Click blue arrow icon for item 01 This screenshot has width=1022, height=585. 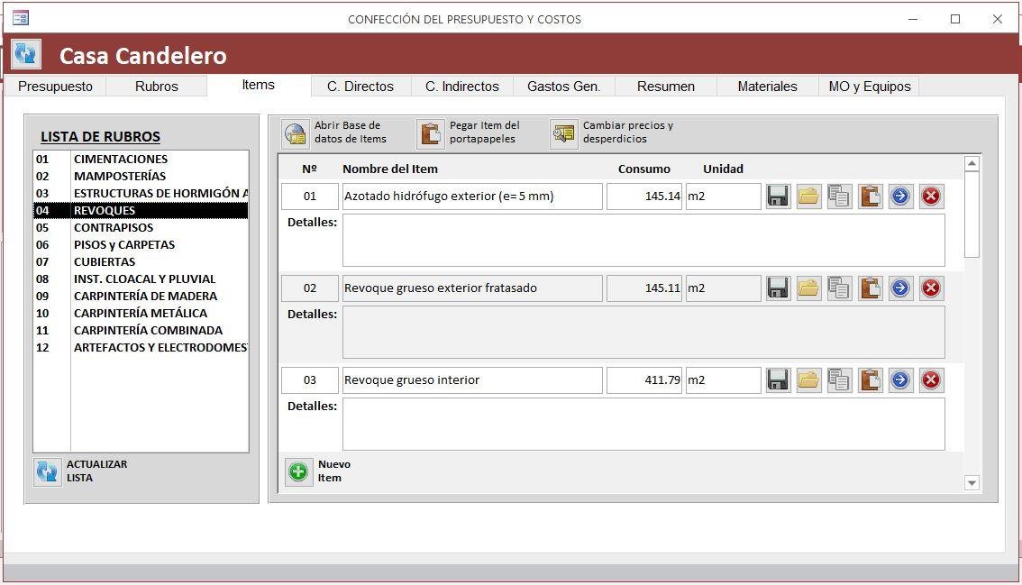pyautogui.click(x=900, y=197)
